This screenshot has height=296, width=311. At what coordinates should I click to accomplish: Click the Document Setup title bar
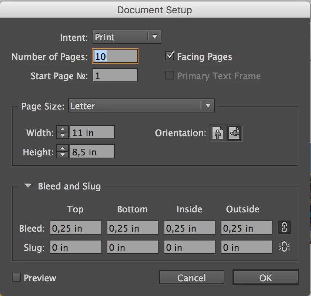tap(155, 10)
